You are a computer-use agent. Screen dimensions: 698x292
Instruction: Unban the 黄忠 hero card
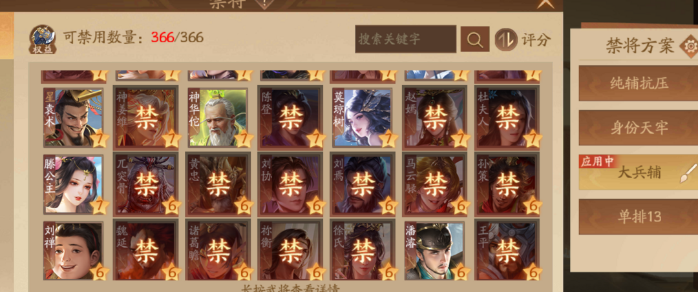(218, 184)
